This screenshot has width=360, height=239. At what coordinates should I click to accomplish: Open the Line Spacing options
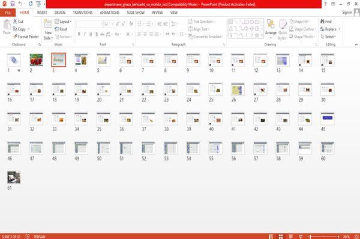(x=174, y=24)
